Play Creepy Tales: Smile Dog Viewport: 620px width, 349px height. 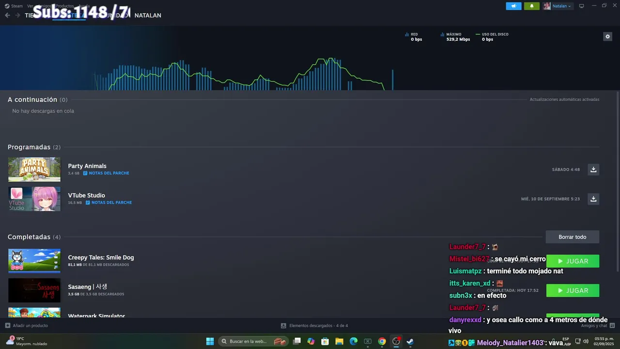pyautogui.click(x=573, y=261)
